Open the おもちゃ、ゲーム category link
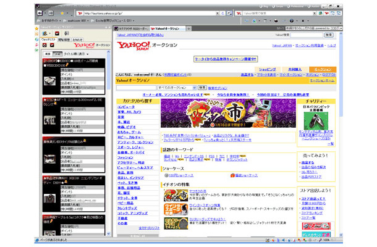 coord(129,132)
